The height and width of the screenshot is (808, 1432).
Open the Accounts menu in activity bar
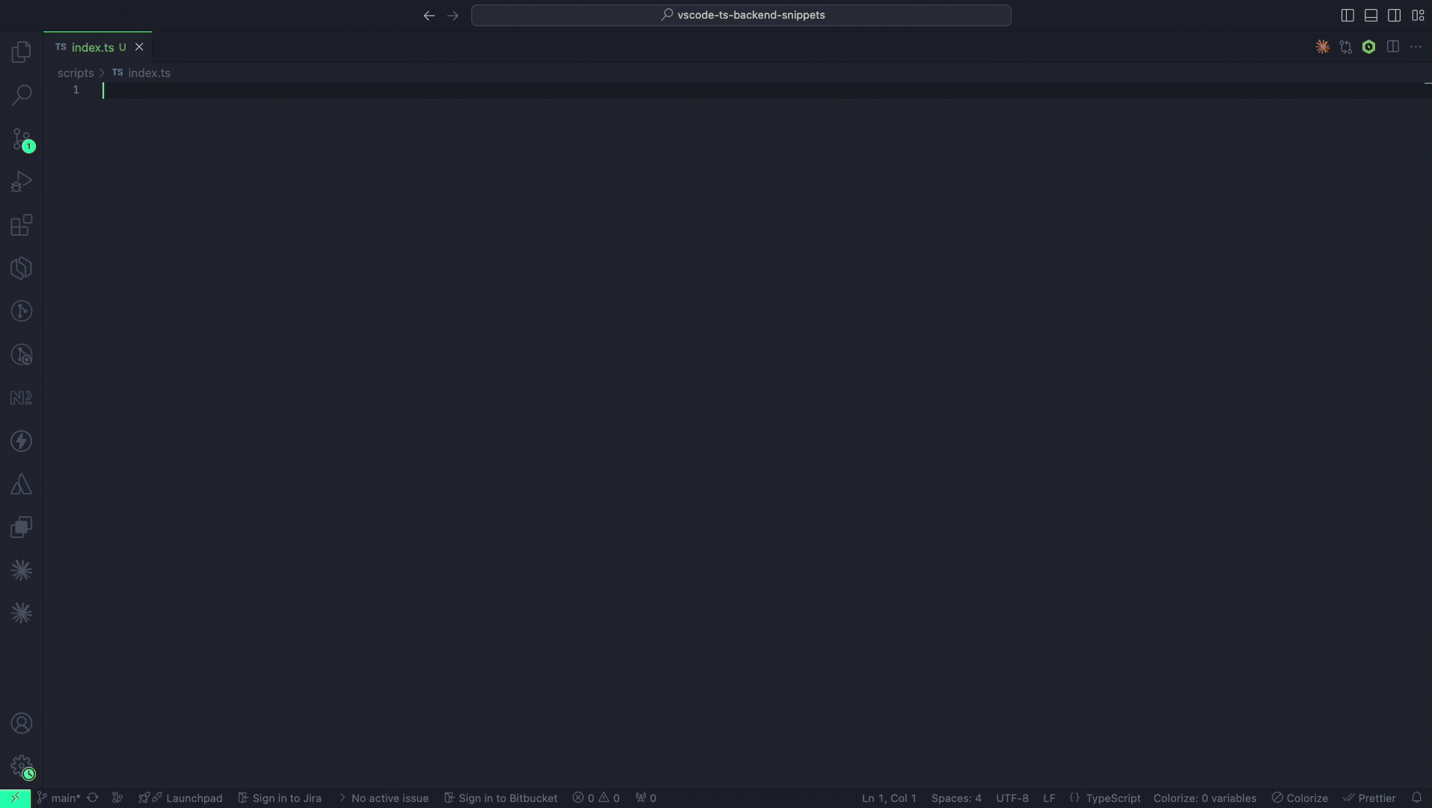click(x=22, y=723)
